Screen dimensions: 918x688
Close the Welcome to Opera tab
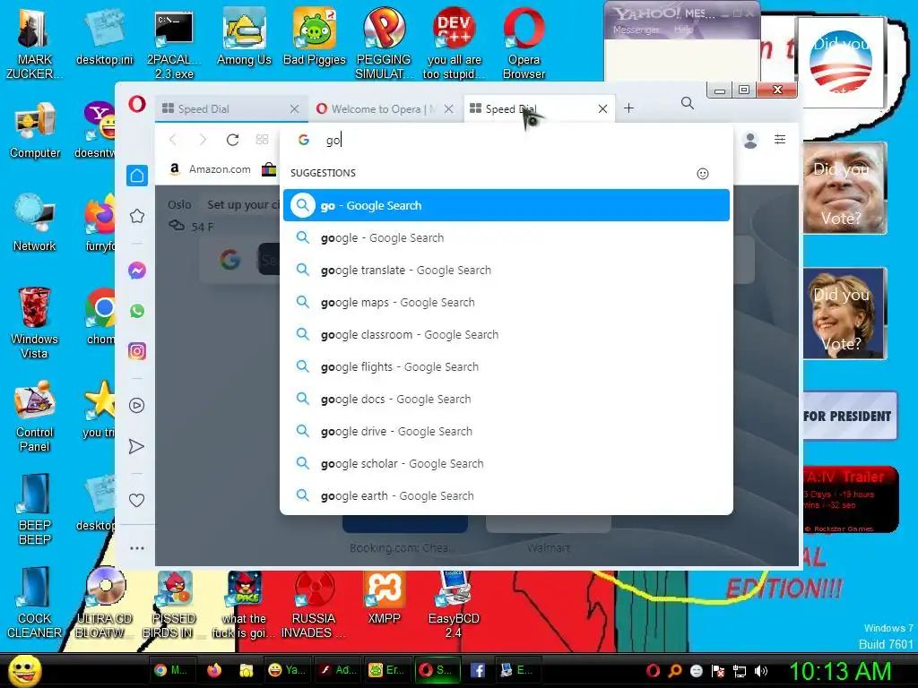click(x=448, y=108)
